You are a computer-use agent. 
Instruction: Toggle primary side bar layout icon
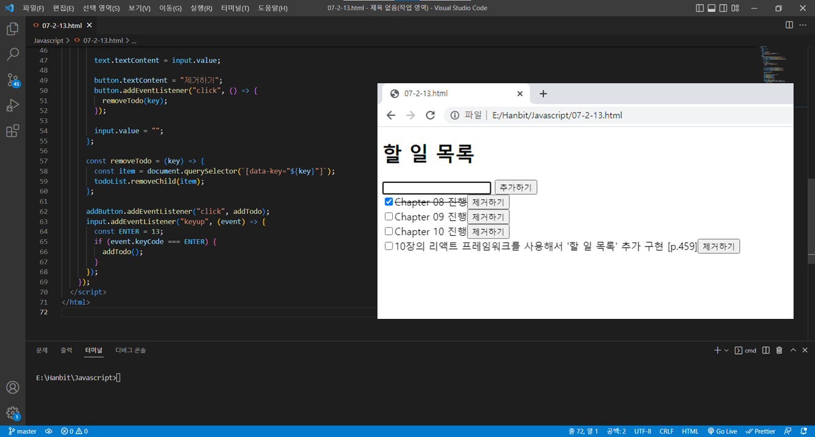point(700,8)
